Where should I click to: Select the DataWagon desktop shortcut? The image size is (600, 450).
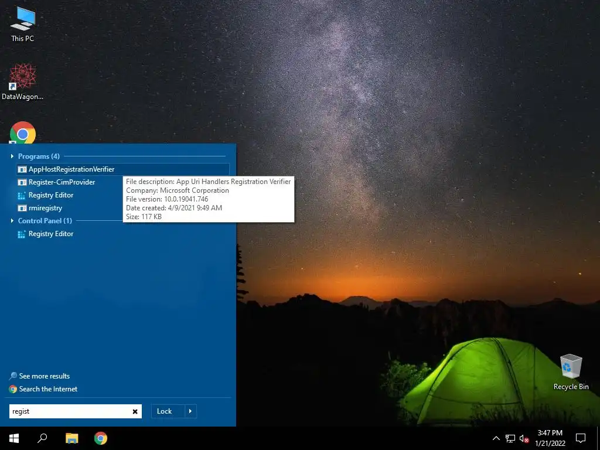[x=23, y=81]
